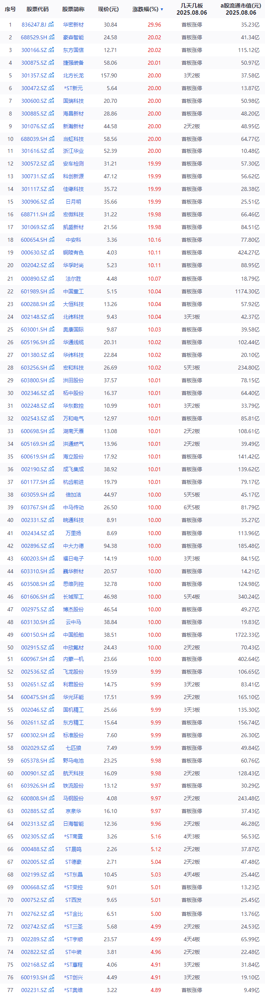Open stock name link 铜陵有色
This screenshot has height=996, width=265.
tap(73, 252)
